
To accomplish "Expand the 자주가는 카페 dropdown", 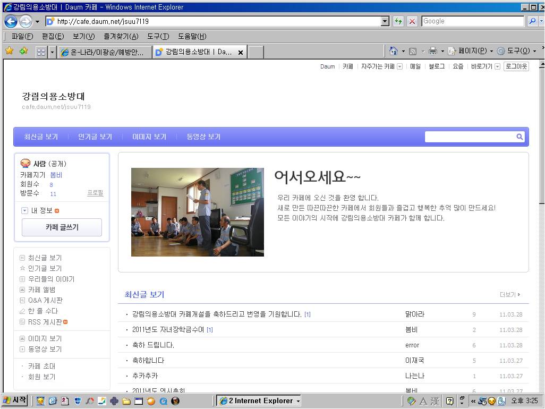I will (x=399, y=67).
